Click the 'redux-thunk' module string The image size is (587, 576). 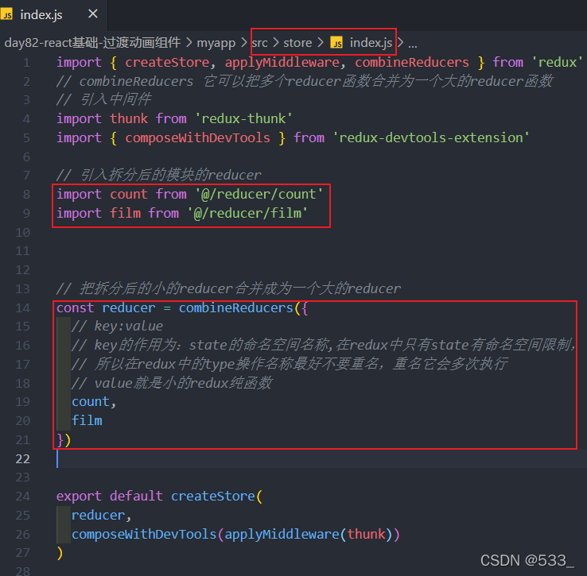[243, 118]
